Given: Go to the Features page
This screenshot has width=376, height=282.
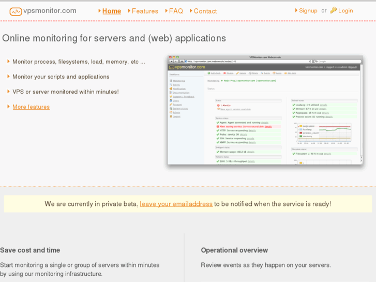Looking at the screenshot, I should pos(145,11).
